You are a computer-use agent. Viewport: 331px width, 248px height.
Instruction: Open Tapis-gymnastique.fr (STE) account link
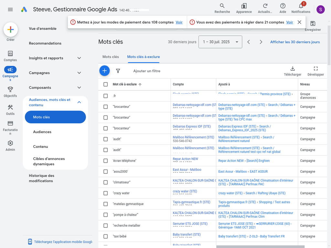191,202
